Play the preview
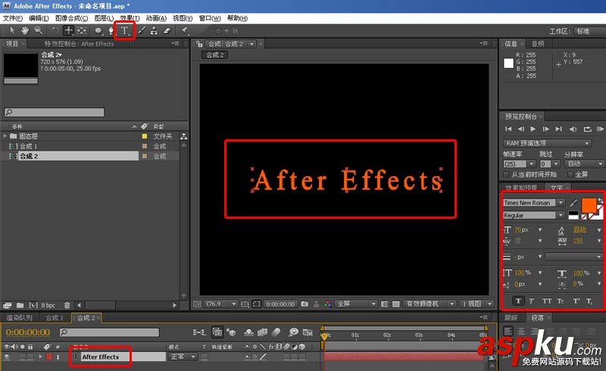 click(533, 129)
